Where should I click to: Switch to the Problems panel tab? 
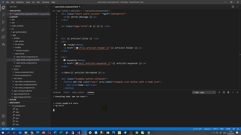[x=57, y=93]
